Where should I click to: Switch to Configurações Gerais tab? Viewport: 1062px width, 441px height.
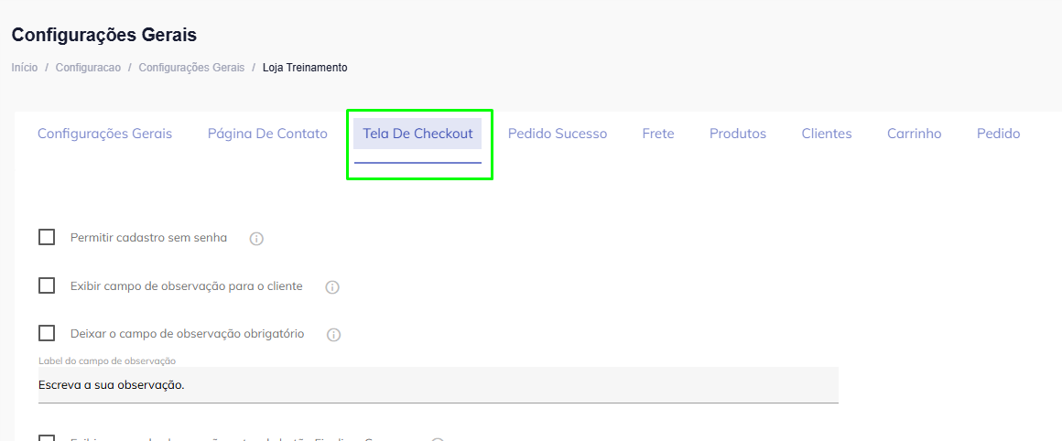pyautogui.click(x=104, y=134)
